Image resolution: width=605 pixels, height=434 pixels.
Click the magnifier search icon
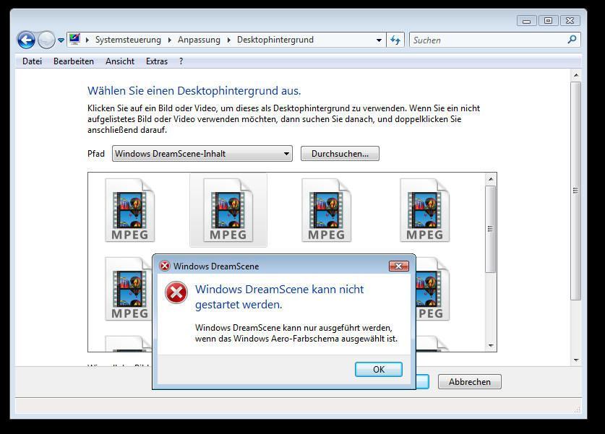[572, 39]
